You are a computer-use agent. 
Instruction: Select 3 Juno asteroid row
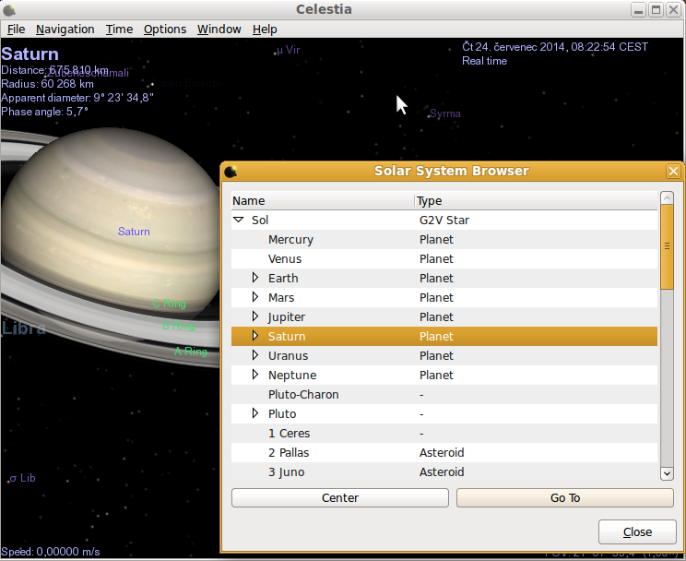coord(444,471)
